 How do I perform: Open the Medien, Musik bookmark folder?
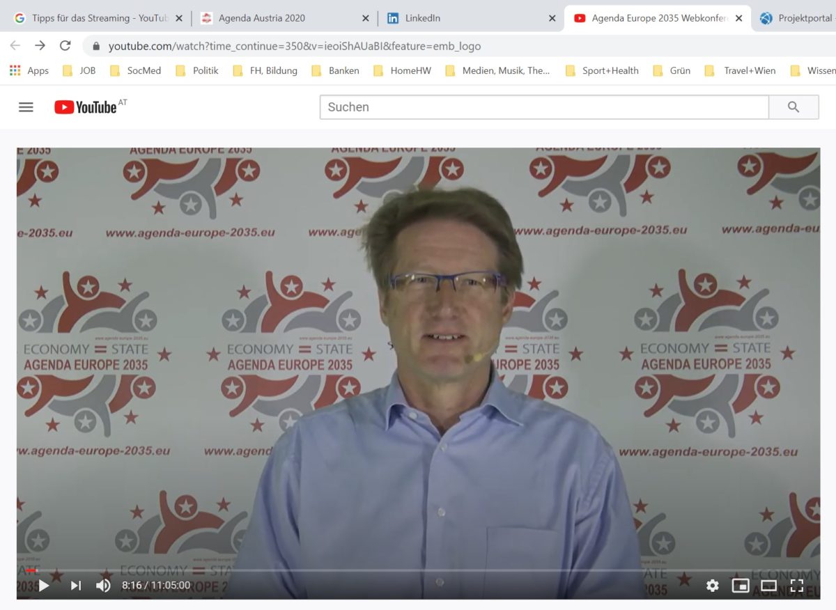tap(497, 70)
